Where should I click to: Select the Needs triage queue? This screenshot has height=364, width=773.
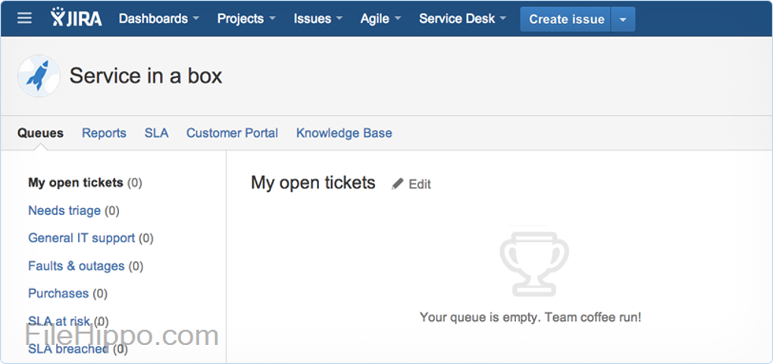64,210
